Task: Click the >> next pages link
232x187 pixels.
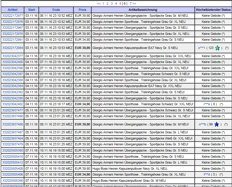Action: tap(134, 4)
